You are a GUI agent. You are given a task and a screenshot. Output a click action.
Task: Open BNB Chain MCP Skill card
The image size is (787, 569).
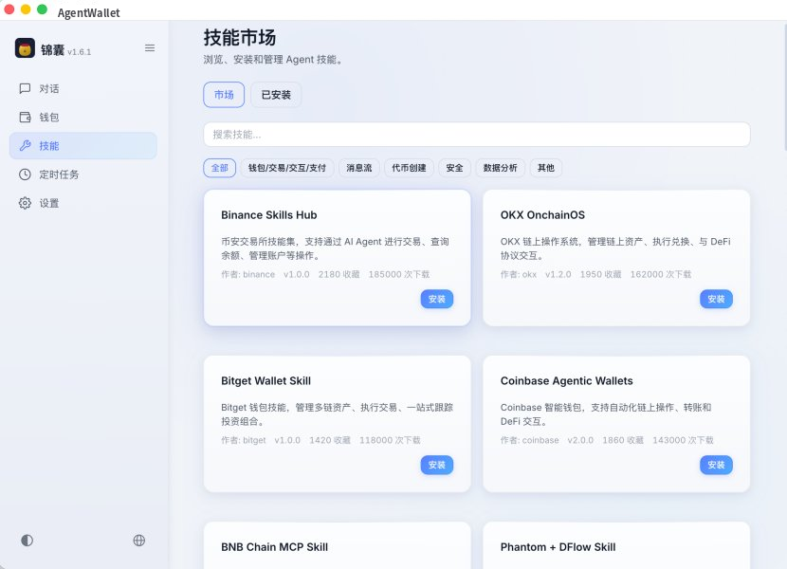[x=338, y=545]
